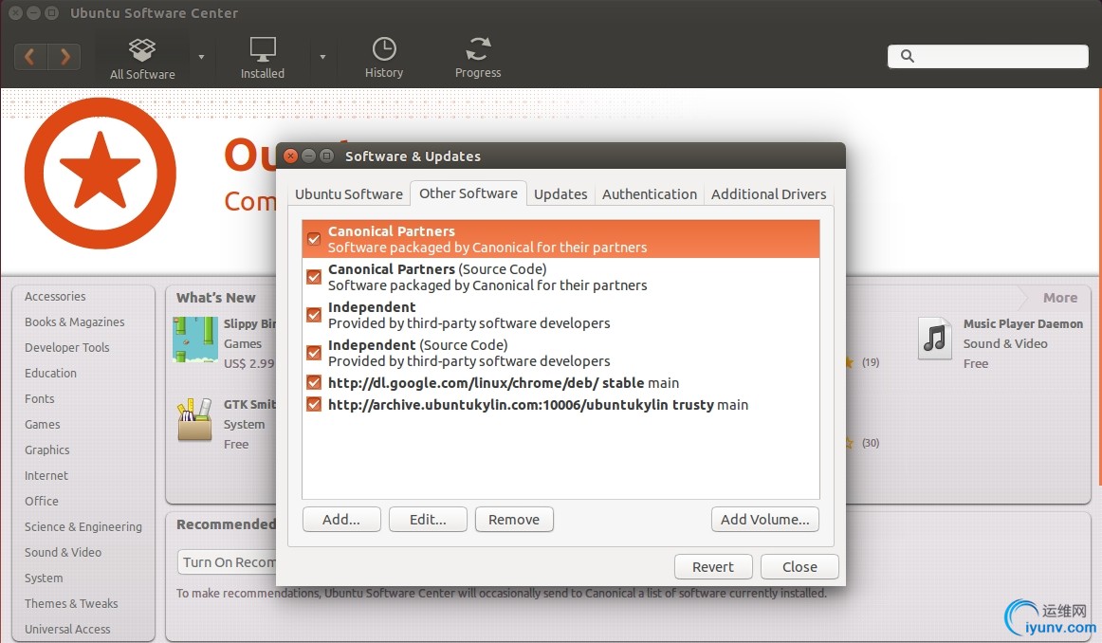This screenshot has width=1102, height=643.
Task: Click the forward navigation arrow
Action: point(64,57)
